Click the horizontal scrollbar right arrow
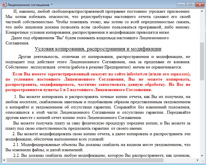This screenshot has width=206, height=165. [197, 160]
